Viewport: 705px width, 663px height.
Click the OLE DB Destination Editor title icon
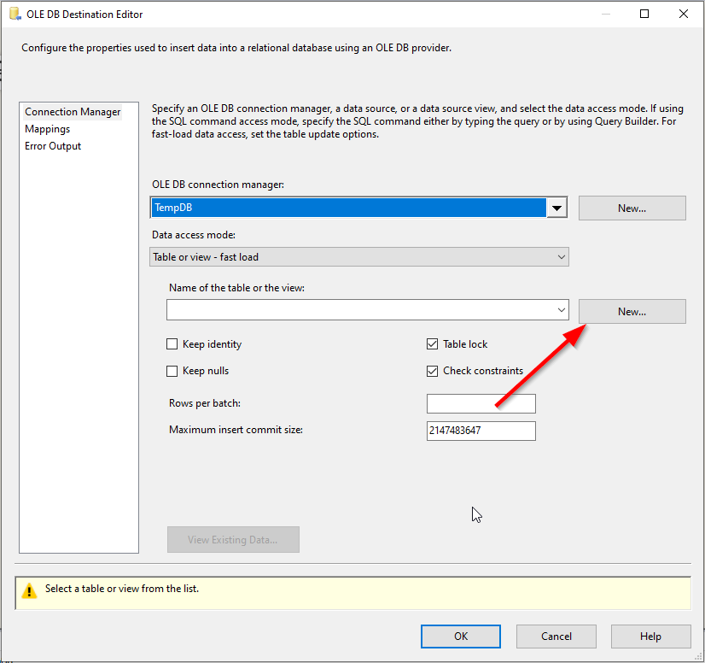(15, 14)
